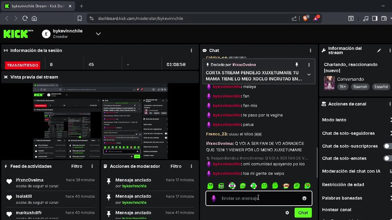Click the TRANSMITIENDO live badge
The height and width of the screenshot is (220, 392).
click(23, 65)
